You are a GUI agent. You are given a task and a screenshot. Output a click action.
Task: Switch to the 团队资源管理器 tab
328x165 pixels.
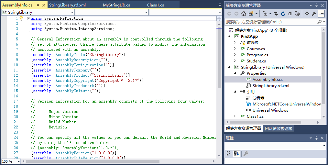tap(279, 128)
